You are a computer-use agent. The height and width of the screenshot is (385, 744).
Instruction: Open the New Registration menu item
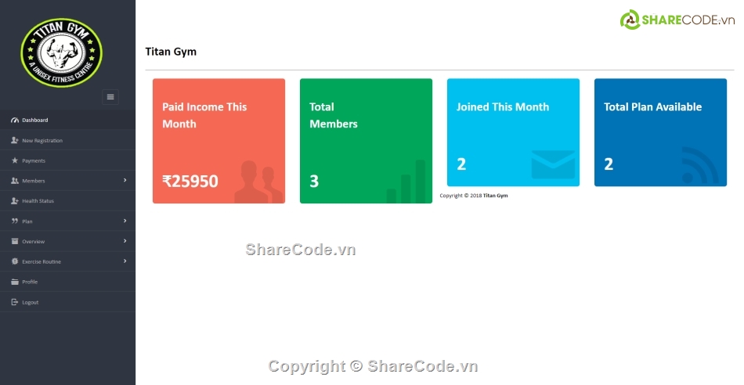click(42, 141)
